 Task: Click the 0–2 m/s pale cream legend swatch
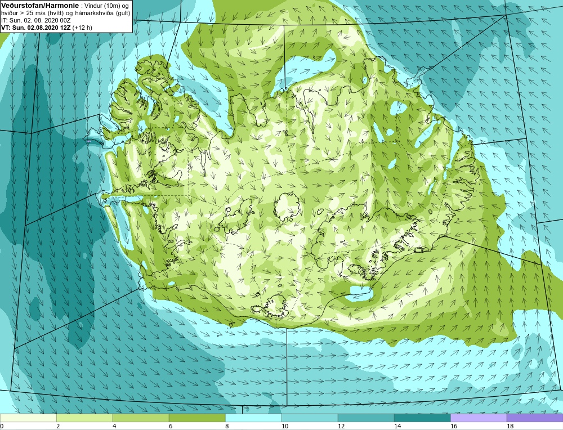coord(28,418)
